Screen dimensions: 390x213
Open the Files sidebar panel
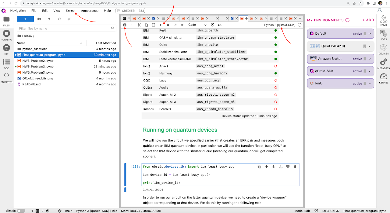[6, 21]
